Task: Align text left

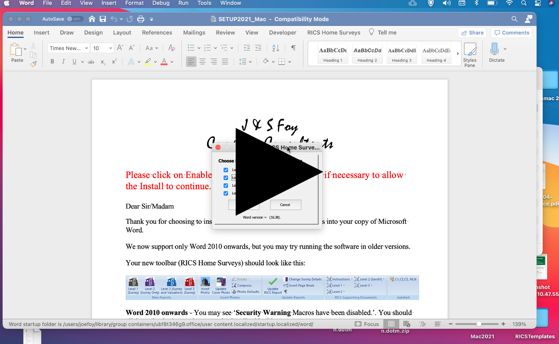Action: tap(191, 62)
